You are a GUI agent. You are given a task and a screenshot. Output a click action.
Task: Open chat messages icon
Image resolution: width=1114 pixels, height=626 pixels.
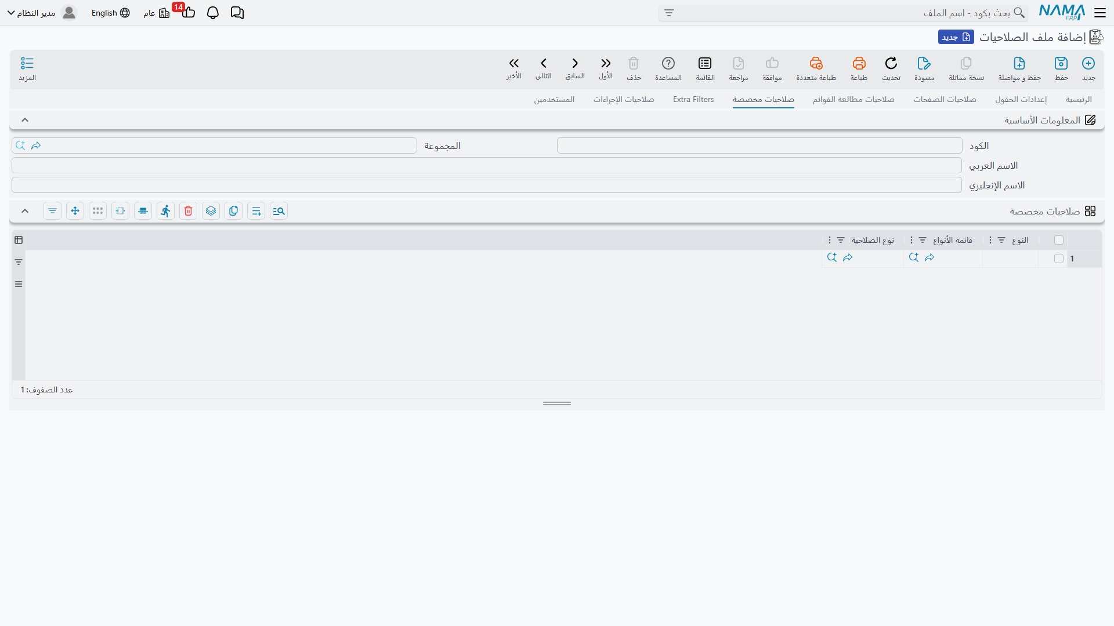click(x=237, y=13)
